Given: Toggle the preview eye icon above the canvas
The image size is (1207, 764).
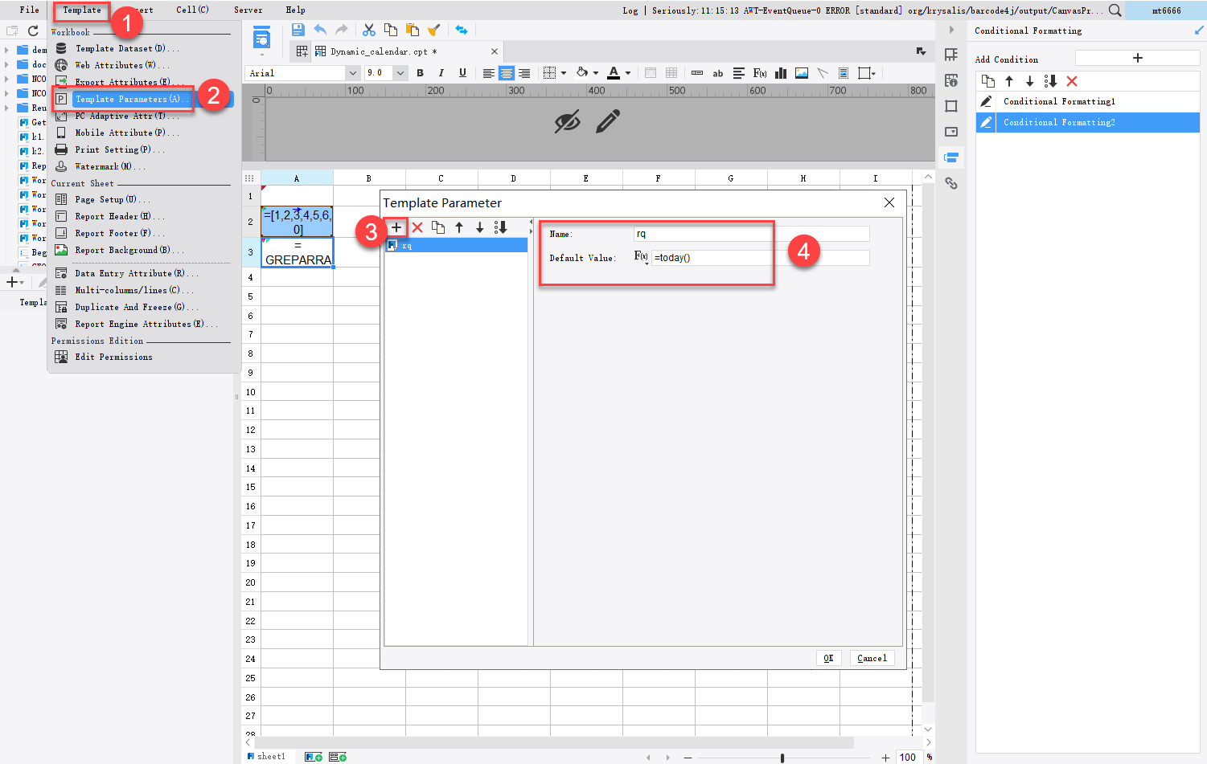Looking at the screenshot, I should 568,121.
